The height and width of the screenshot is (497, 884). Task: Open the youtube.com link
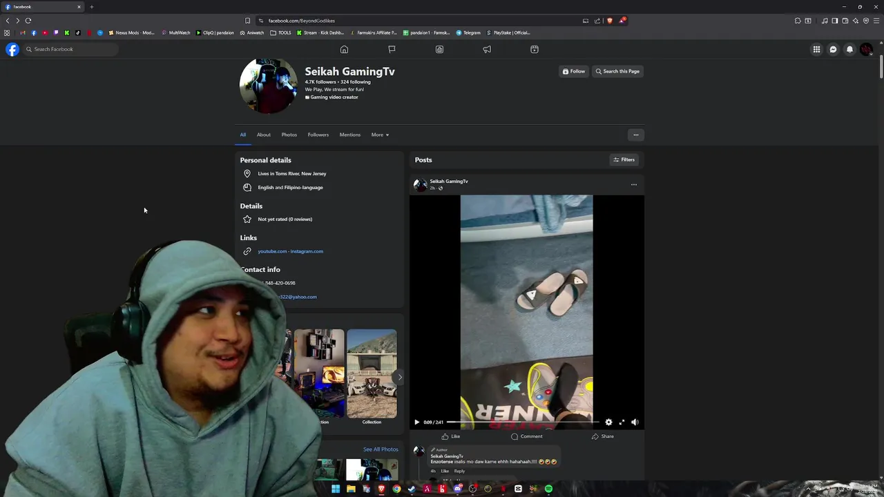[x=272, y=251]
